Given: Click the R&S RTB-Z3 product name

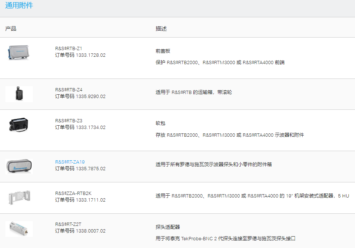Looking at the screenshot, I should [x=69, y=120].
